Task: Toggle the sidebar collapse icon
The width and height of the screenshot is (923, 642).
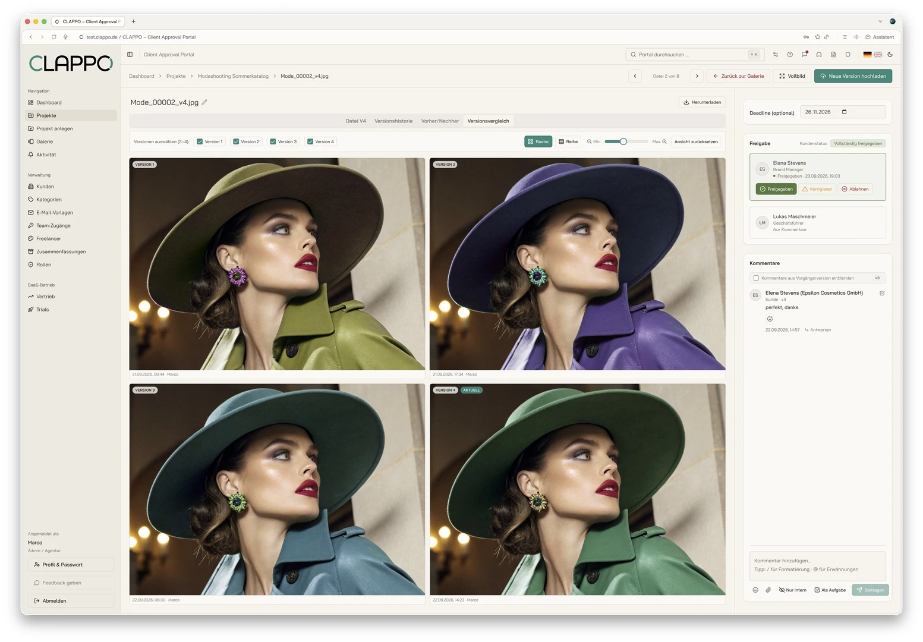Action: 130,55
